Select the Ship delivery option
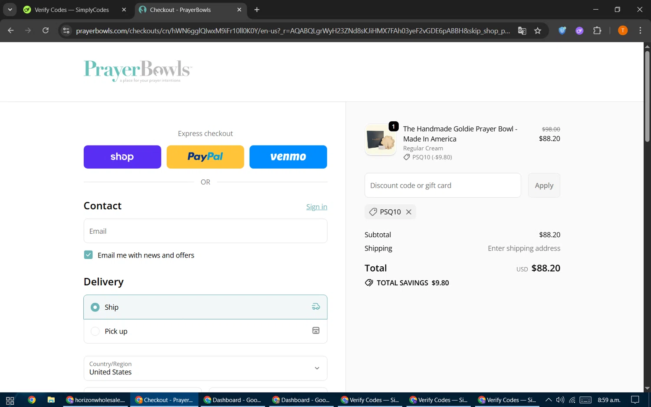651x407 pixels. pyautogui.click(x=205, y=307)
